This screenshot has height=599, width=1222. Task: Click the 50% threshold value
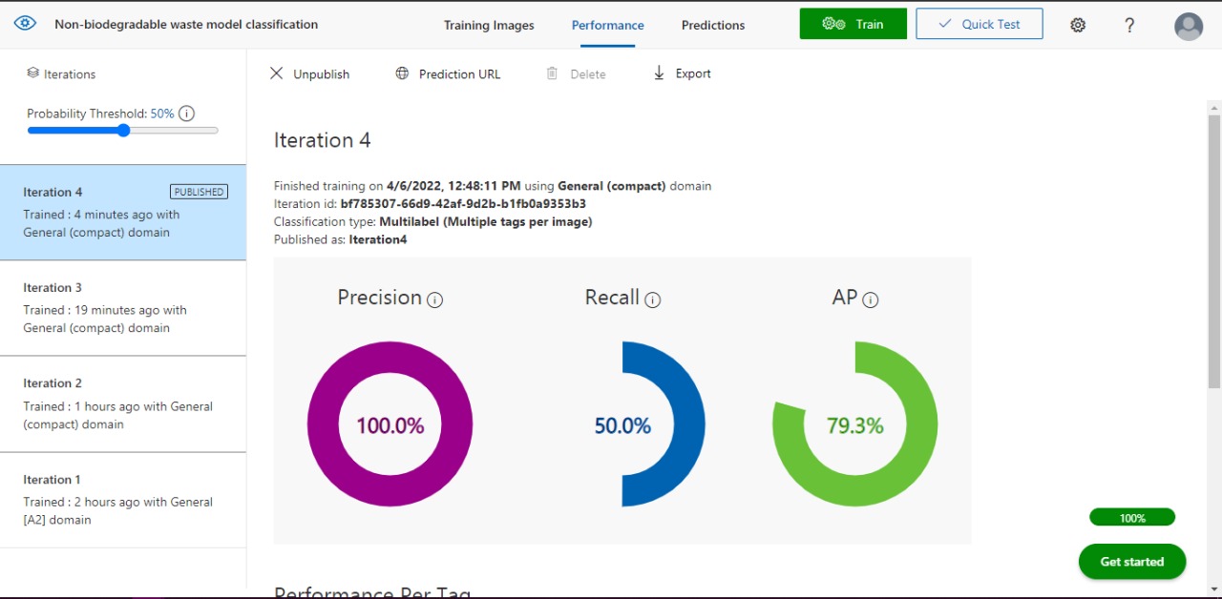tap(162, 114)
